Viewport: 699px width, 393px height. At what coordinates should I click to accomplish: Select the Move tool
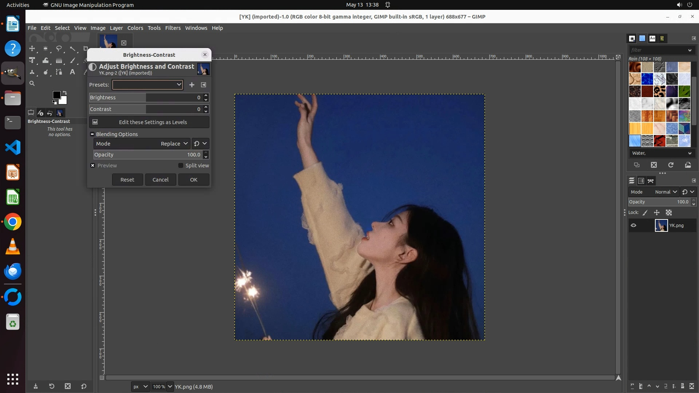click(x=32, y=48)
